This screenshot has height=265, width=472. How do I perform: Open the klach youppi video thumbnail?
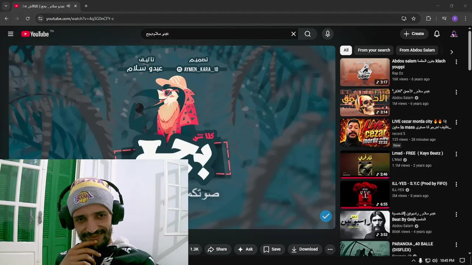pyautogui.click(x=365, y=72)
